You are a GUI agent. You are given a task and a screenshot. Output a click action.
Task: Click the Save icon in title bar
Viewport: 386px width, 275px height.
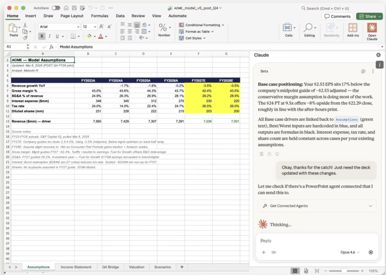tap(74, 8)
